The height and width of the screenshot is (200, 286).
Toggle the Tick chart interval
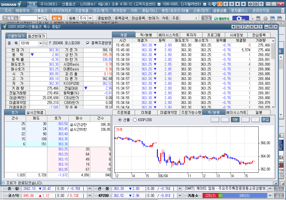point(215,120)
